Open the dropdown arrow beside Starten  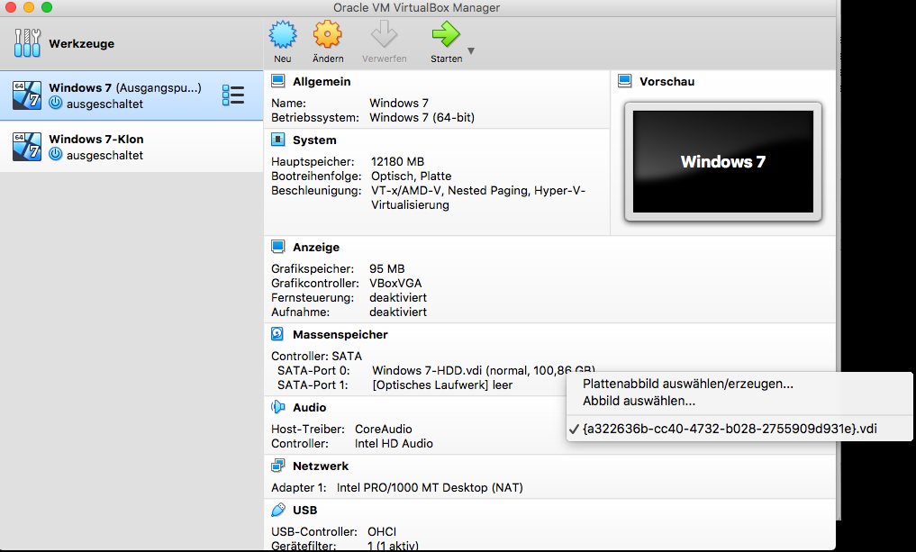pos(471,50)
